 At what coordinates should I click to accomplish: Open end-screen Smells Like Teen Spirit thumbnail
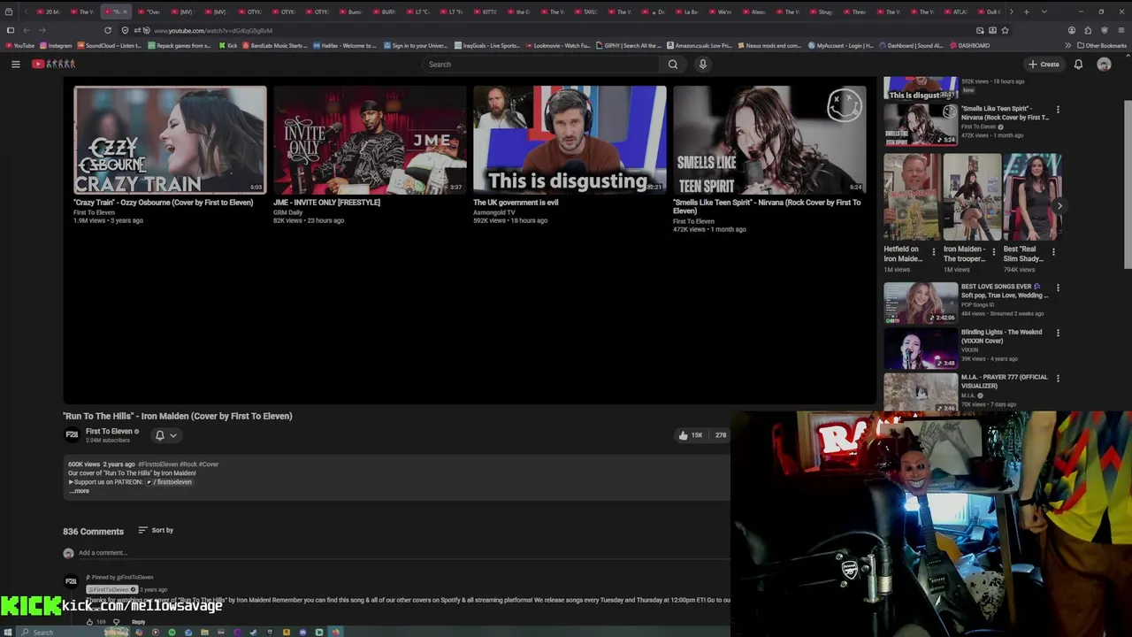769,140
